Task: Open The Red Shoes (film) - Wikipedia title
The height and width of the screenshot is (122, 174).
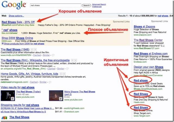Action: click(x=35, y=60)
